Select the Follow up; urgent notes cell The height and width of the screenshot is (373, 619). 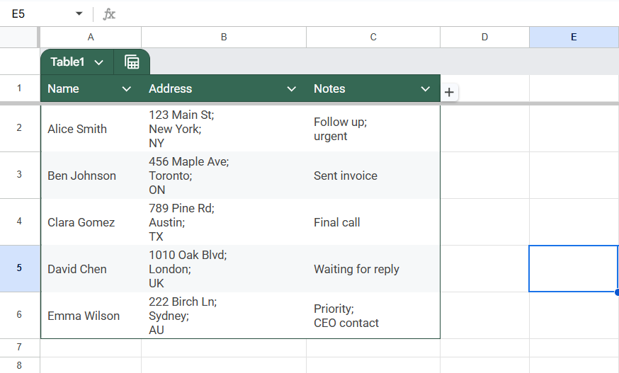coord(373,129)
